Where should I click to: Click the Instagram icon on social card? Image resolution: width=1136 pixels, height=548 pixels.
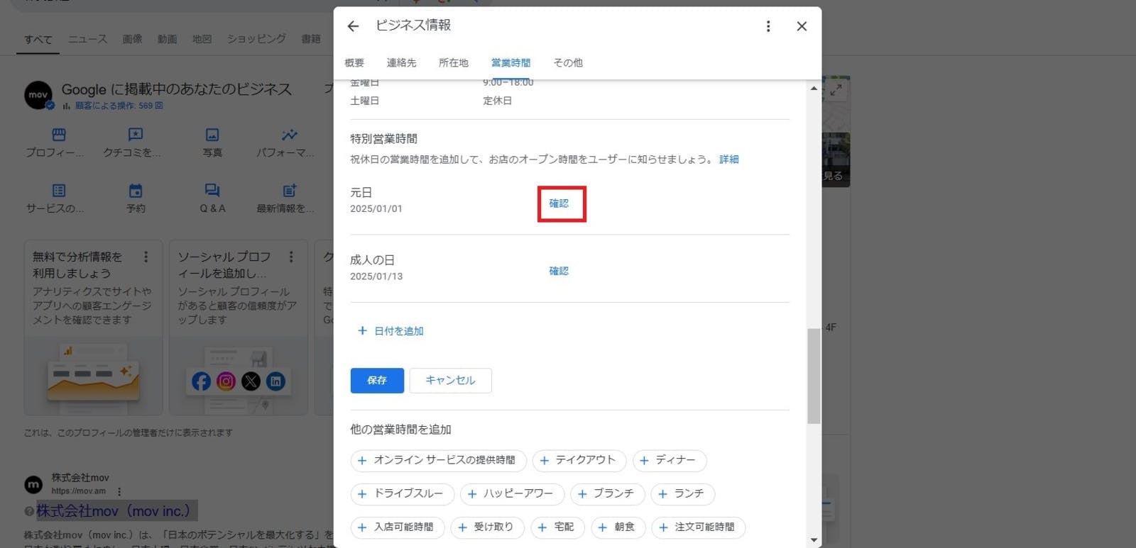(x=226, y=381)
